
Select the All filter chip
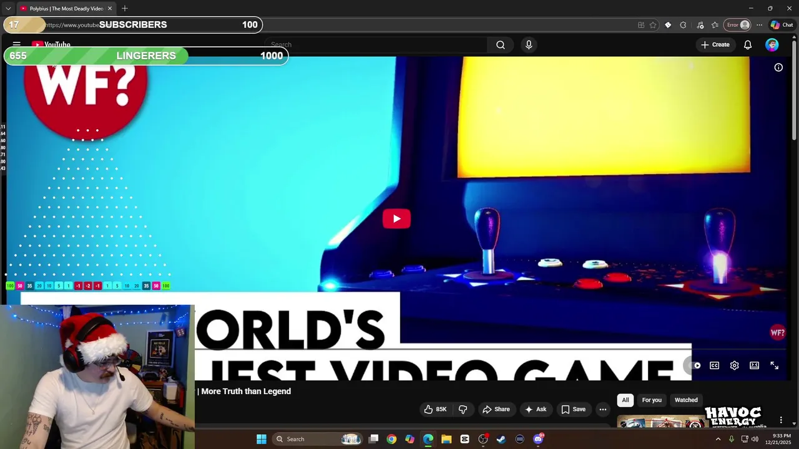pos(625,400)
